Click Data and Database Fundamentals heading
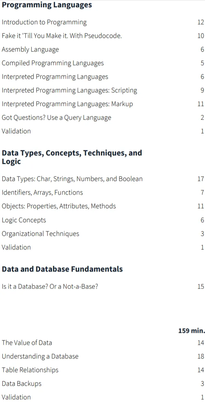The image size is (205, 402). (62, 269)
